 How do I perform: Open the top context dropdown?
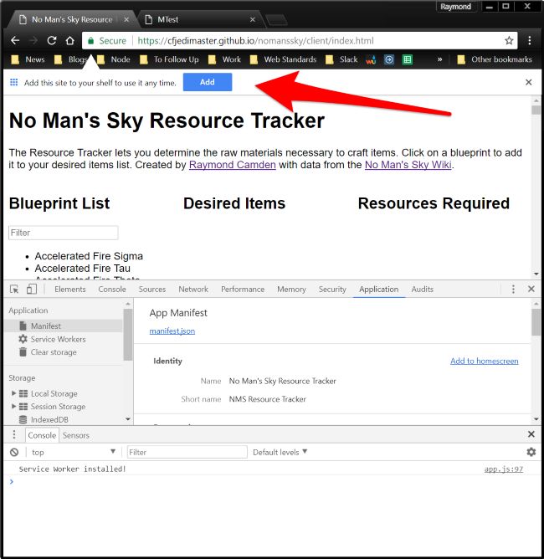pos(73,452)
